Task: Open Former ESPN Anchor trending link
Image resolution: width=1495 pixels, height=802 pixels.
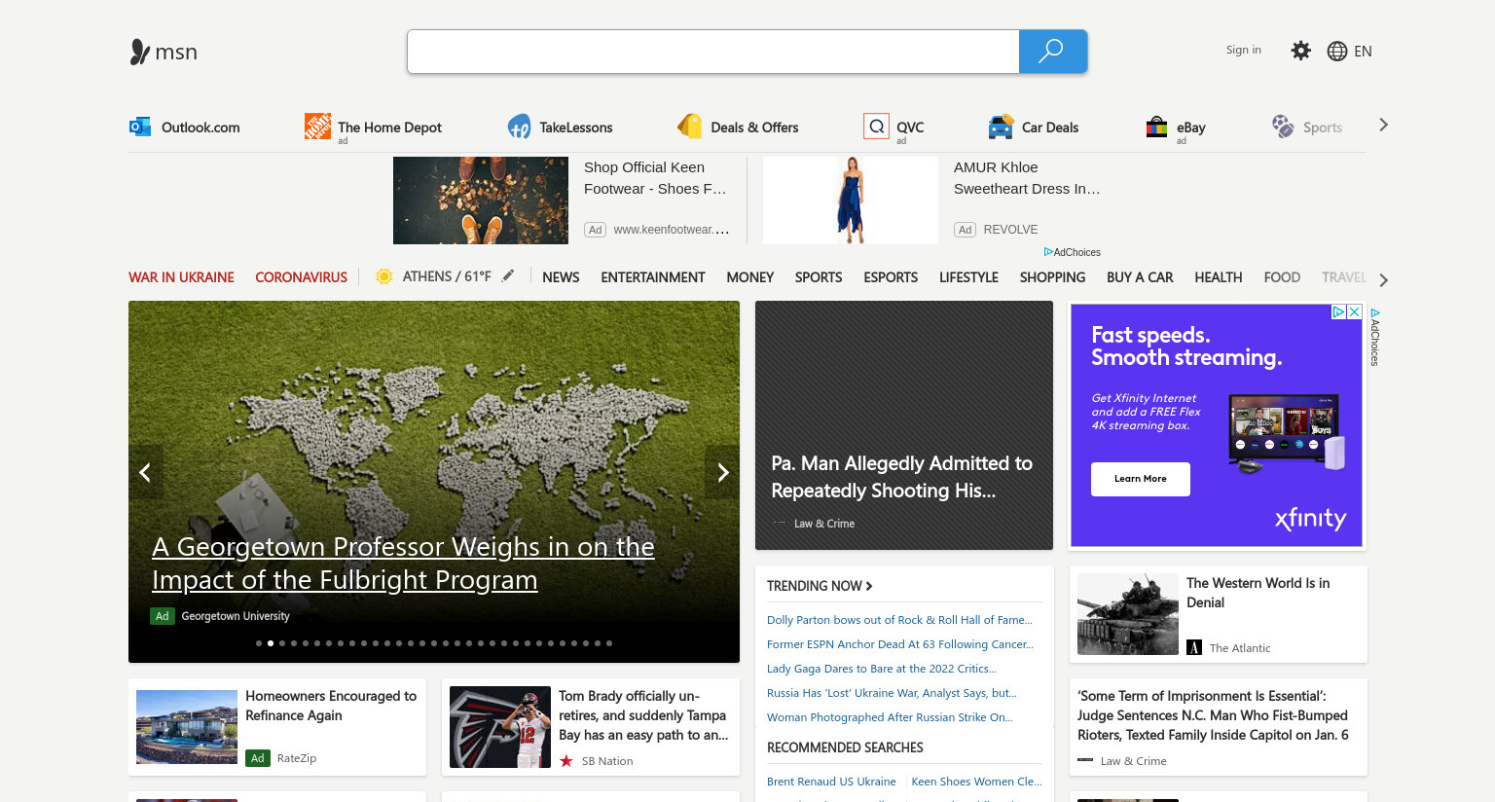Action: (x=900, y=644)
